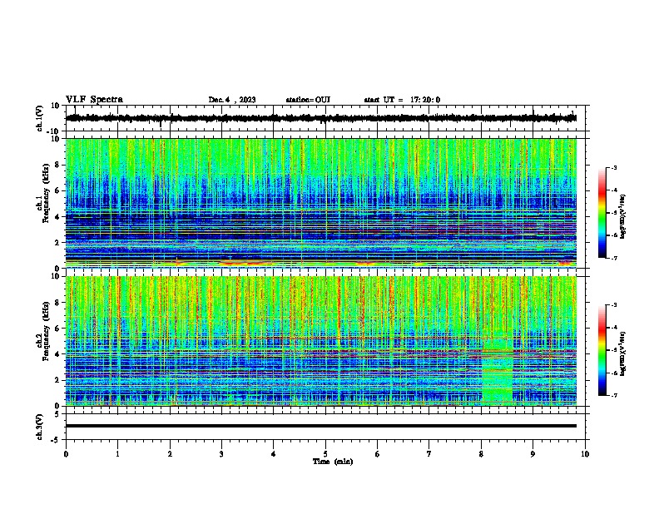The height and width of the screenshot is (509, 659).
Task: Click the "station=OUI" label
Action: 308,100
